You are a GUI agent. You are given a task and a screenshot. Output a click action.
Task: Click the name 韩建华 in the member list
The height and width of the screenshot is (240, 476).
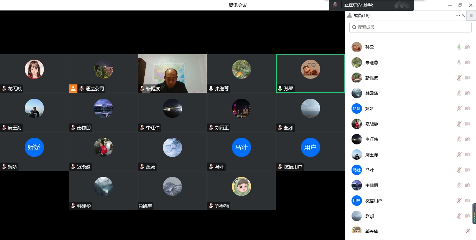tap(372, 93)
